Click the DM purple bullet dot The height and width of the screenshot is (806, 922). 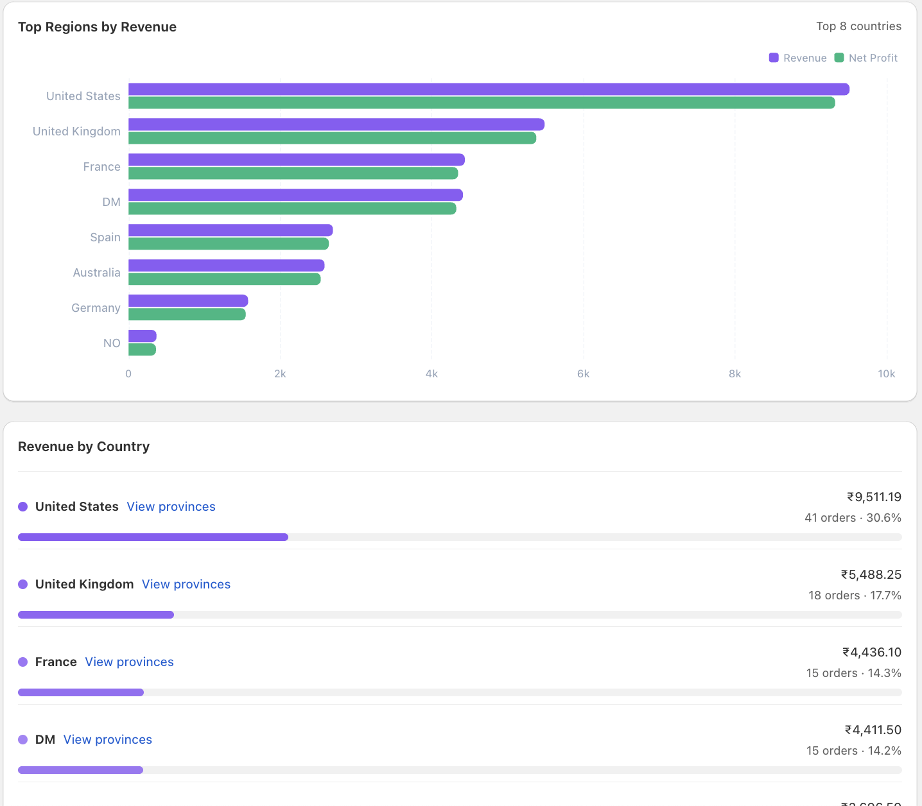pyautogui.click(x=23, y=739)
